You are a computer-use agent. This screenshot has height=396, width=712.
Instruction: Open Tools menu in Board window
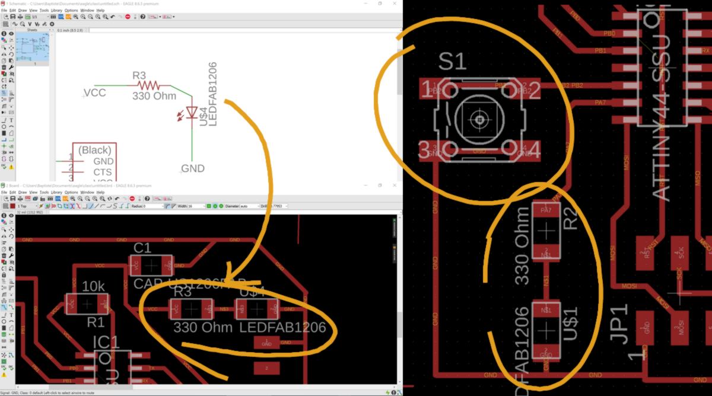click(44, 192)
